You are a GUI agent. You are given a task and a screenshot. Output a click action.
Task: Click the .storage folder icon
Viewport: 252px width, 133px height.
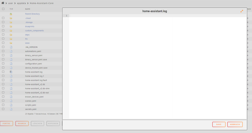tap(11, 22)
